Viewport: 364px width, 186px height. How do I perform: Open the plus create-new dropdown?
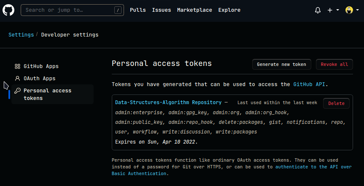pos(333,10)
